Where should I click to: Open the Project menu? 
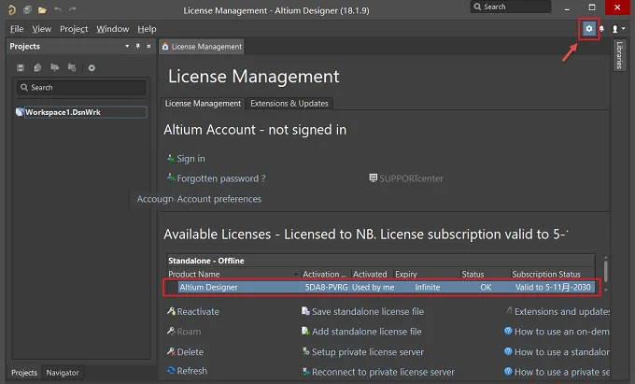[x=74, y=29]
